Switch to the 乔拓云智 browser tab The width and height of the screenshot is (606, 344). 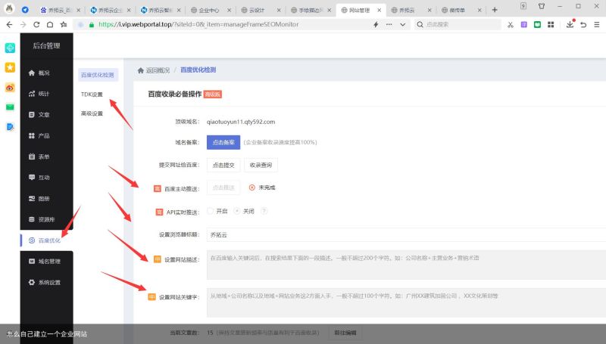coord(160,10)
